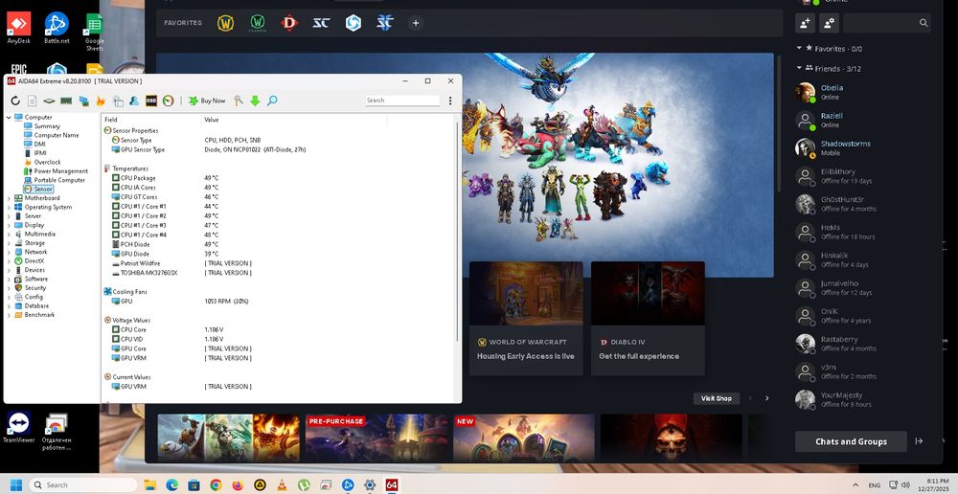Click the blue magnifier icon in AIDA64 toolbar
This screenshot has width=958, height=494.
[272, 101]
